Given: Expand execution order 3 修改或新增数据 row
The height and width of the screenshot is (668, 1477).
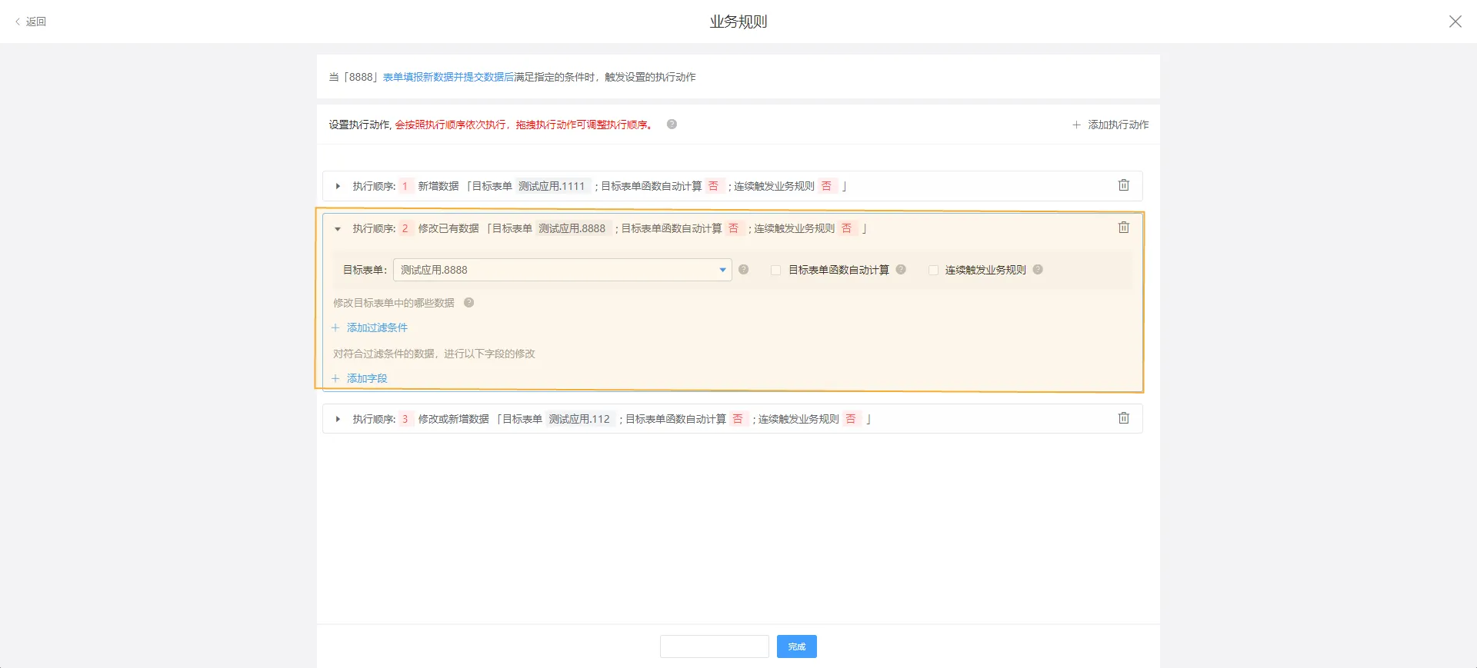Looking at the screenshot, I should click(x=338, y=419).
